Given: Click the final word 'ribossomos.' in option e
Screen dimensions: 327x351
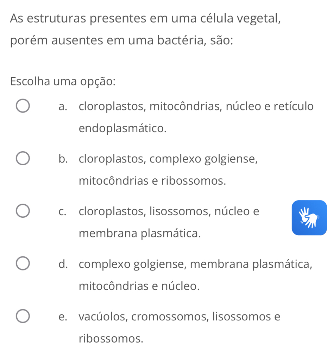Looking at the screenshot, I should [x=111, y=338].
